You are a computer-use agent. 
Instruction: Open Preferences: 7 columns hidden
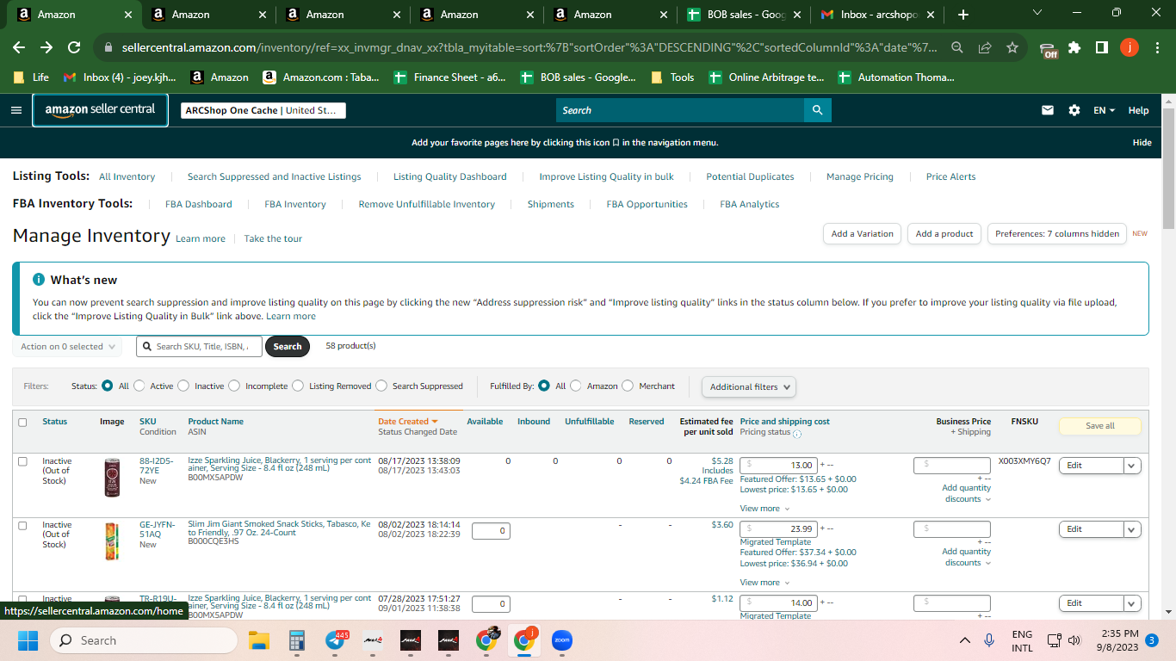1057,233
